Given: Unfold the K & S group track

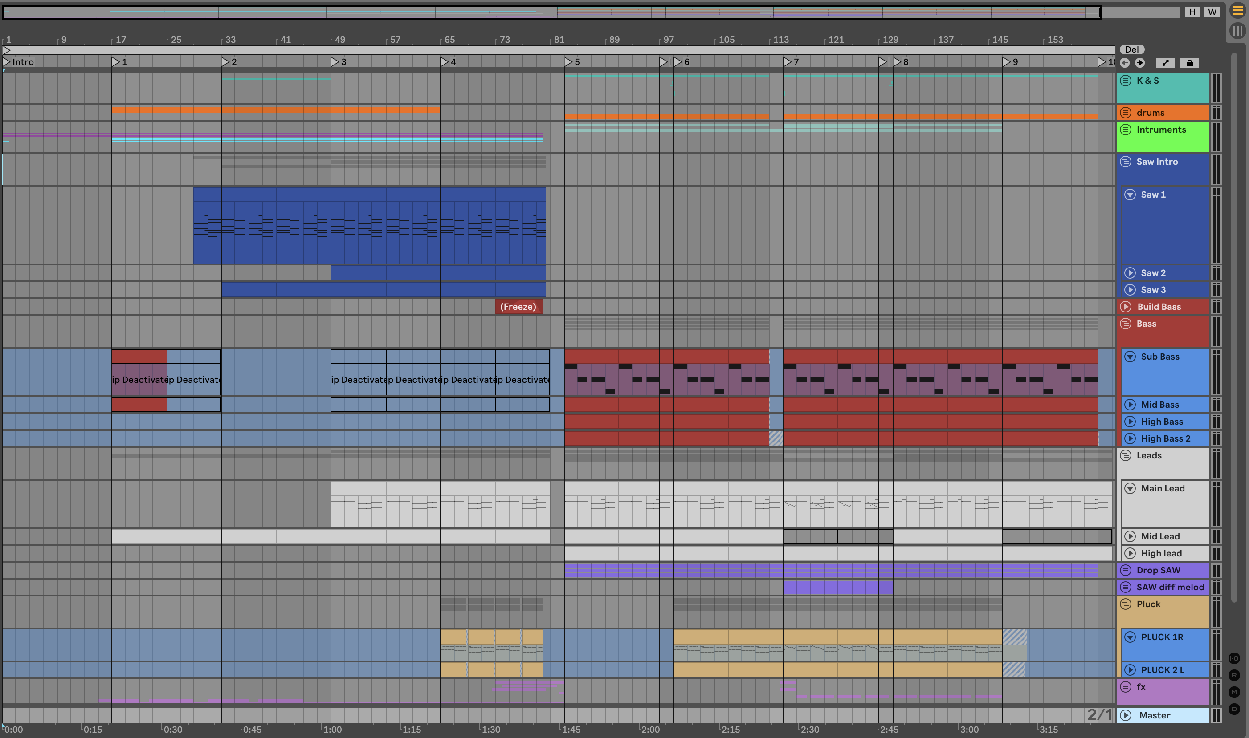Looking at the screenshot, I should [x=1126, y=81].
